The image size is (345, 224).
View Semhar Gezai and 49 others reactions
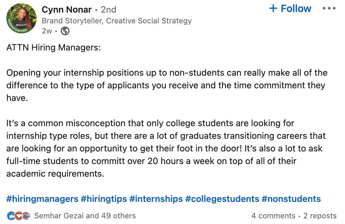click(85, 216)
